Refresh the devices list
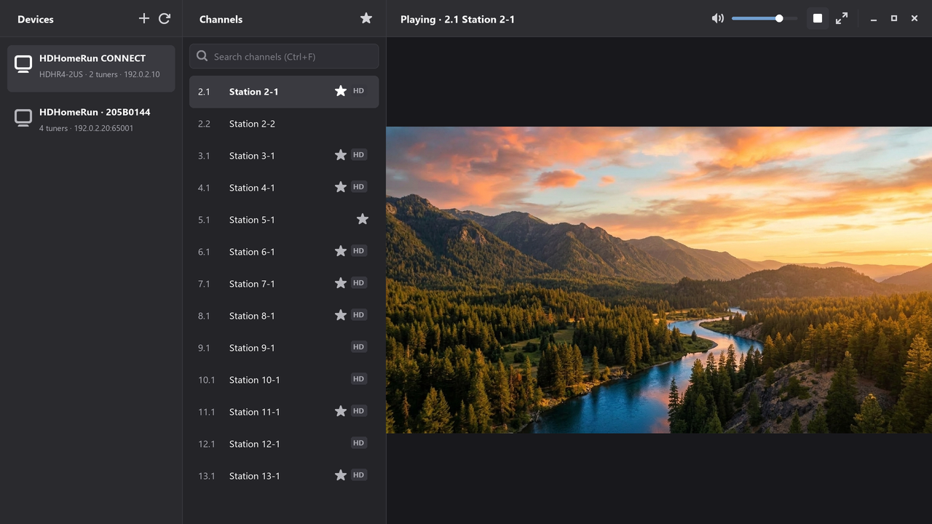Viewport: 932px width, 524px height. coord(165,19)
